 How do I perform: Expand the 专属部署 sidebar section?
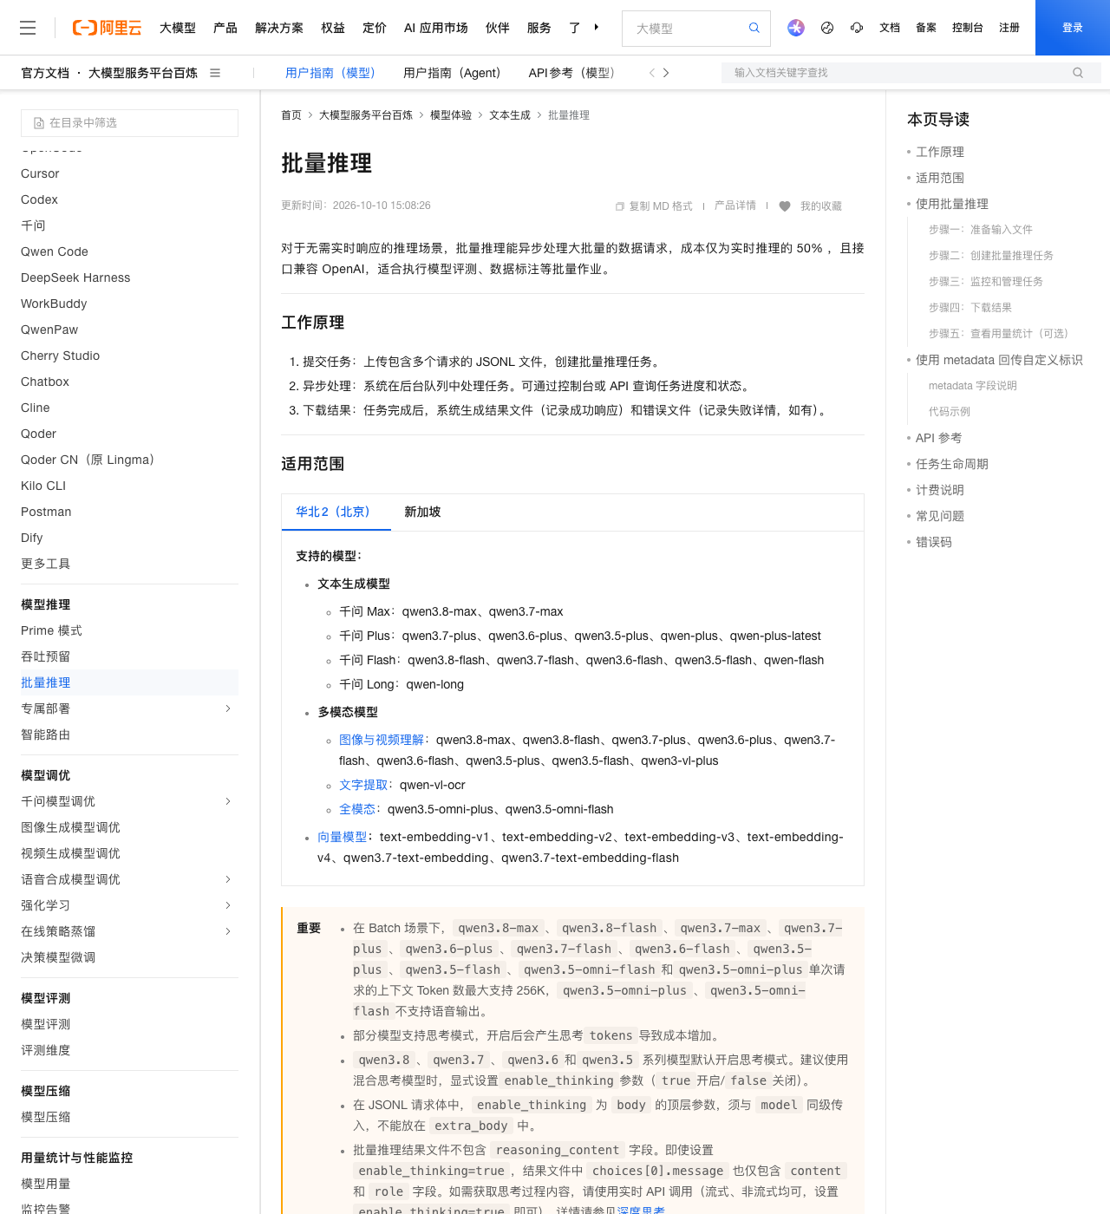[228, 708]
